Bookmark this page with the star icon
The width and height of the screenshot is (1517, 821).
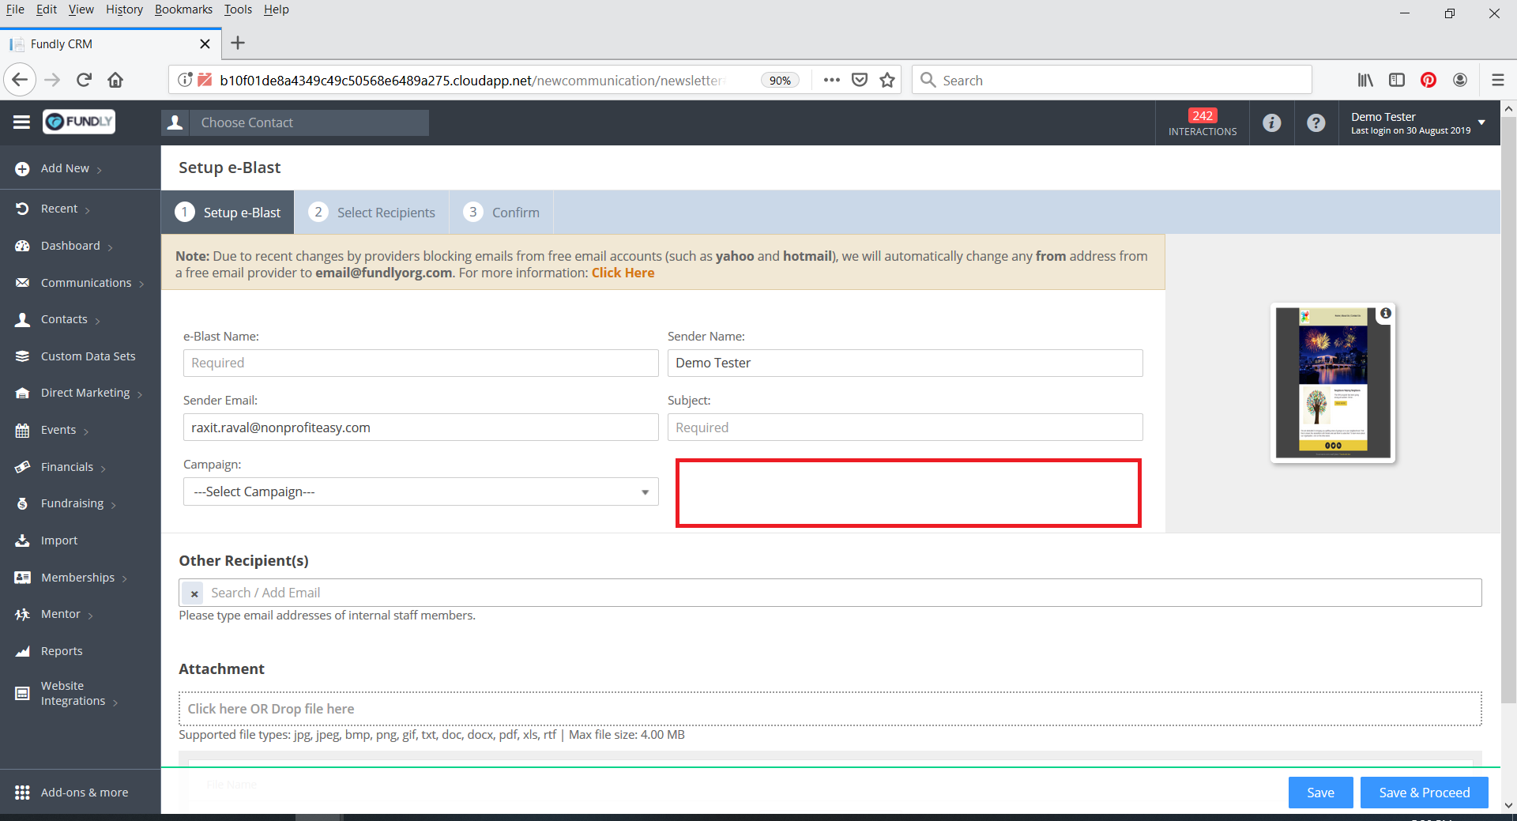[x=887, y=80]
